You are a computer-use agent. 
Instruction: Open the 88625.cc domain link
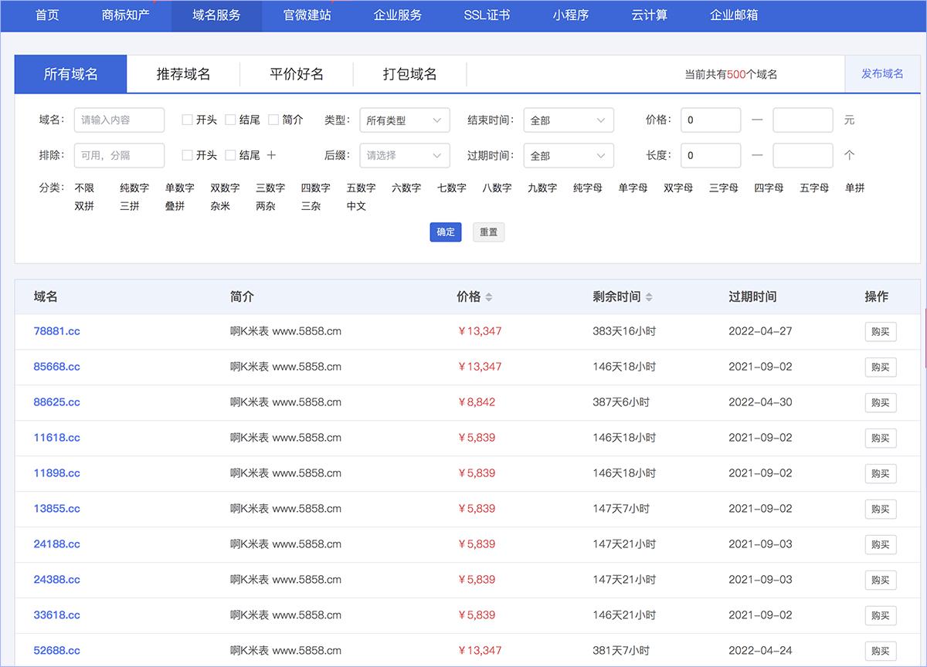(x=57, y=402)
